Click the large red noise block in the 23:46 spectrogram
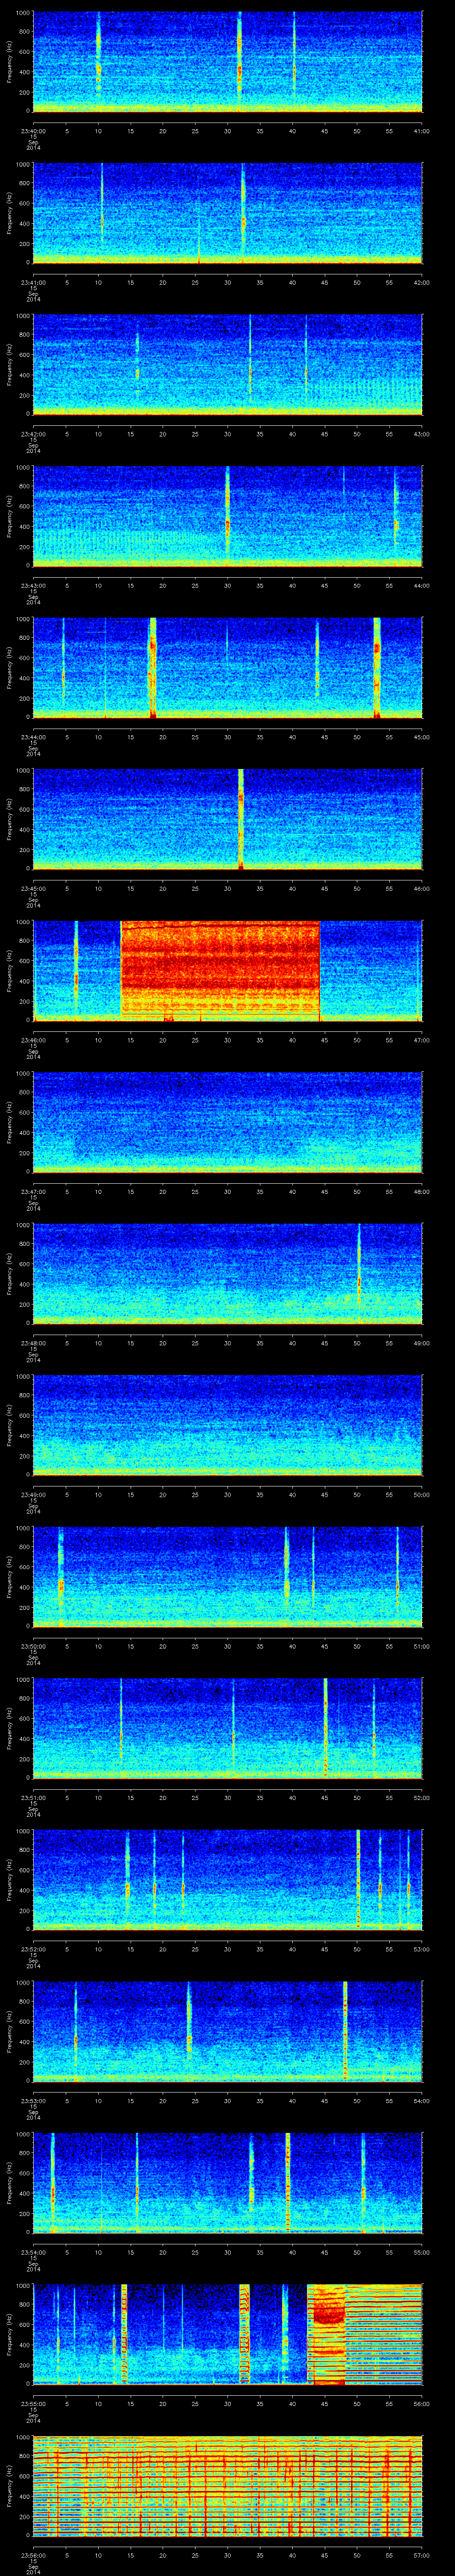 pos(220,970)
